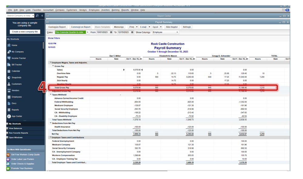Image resolution: width=303 pixels, height=179 pixels.
Task: Click the Print button
Action: [132, 27]
